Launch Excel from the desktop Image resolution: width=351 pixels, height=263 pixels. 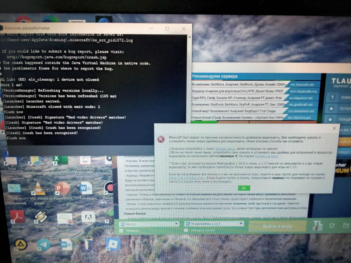click(x=61, y=163)
